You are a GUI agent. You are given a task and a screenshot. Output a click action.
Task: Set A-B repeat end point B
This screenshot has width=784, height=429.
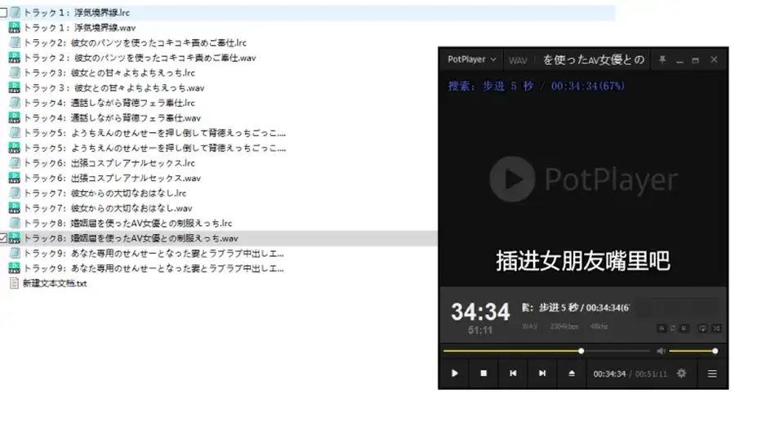[684, 329]
